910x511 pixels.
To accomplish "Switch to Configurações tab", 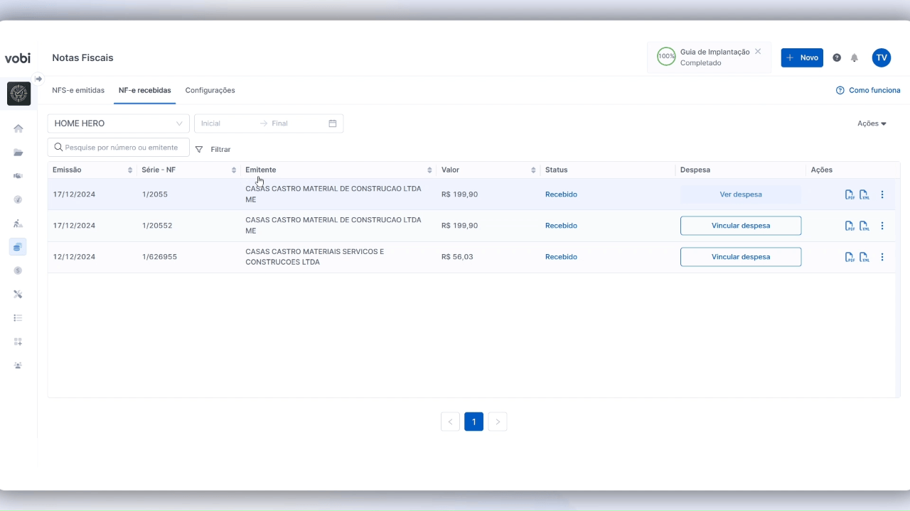I will [210, 91].
